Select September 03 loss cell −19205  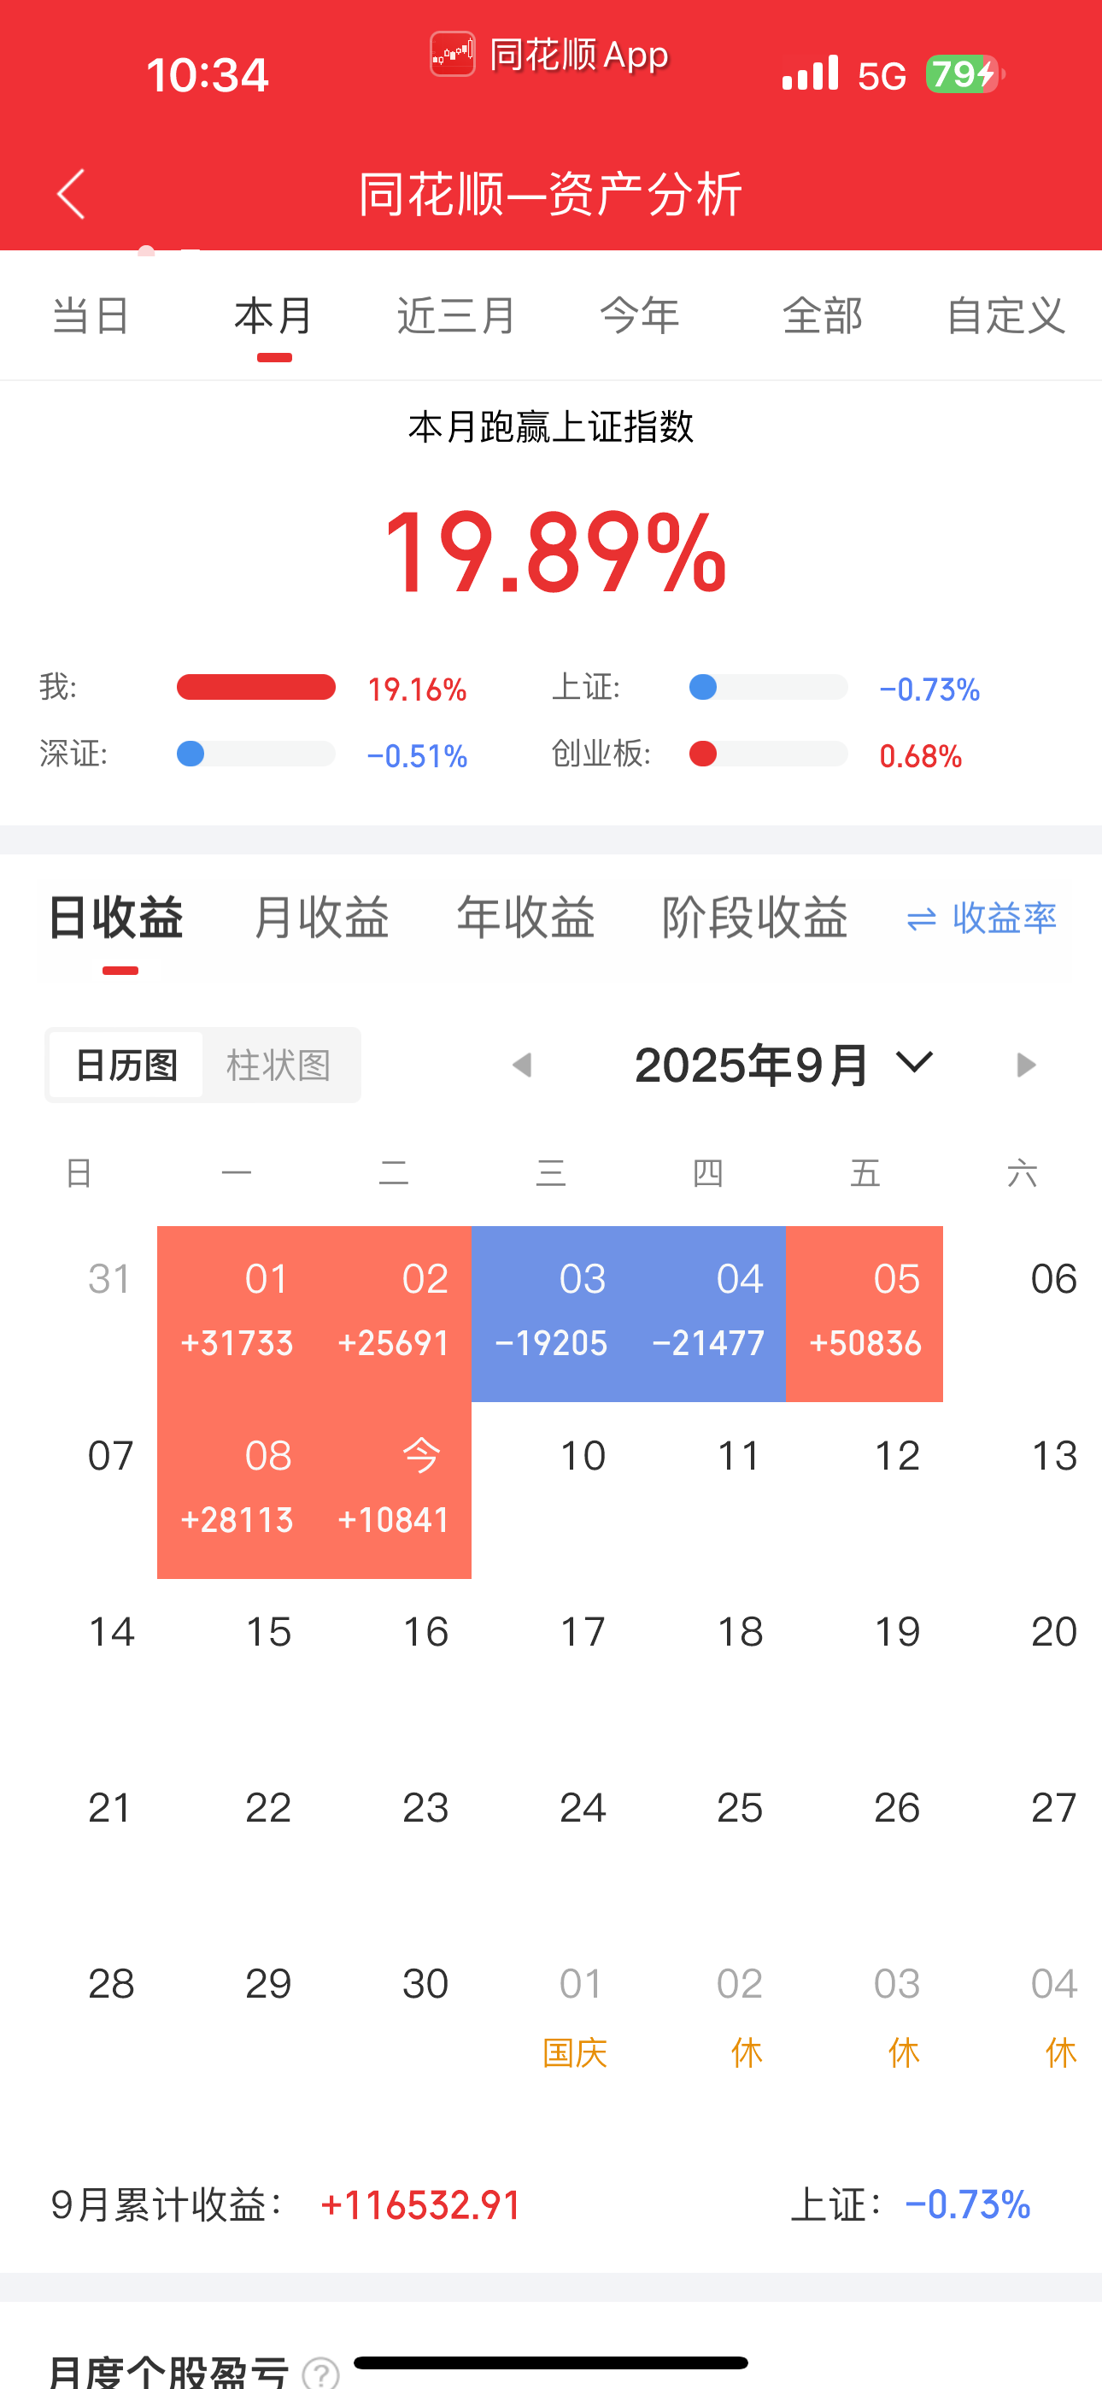[x=550, y=1313]
